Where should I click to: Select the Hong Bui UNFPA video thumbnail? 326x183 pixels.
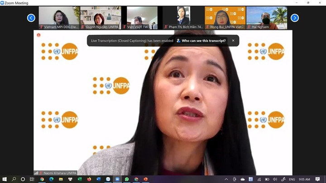[x=225, y=18]
